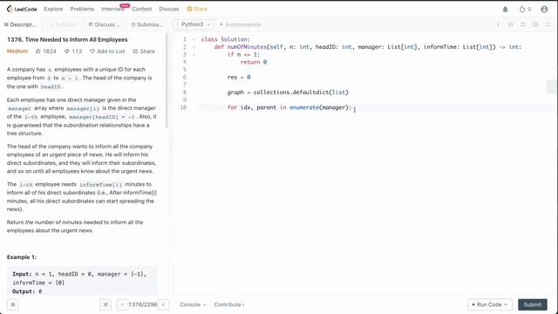Image resolution: width=558 pixels, height=314 pixels.
Task: Click the Medium difficulty label
Action: (x=17, y=51)
